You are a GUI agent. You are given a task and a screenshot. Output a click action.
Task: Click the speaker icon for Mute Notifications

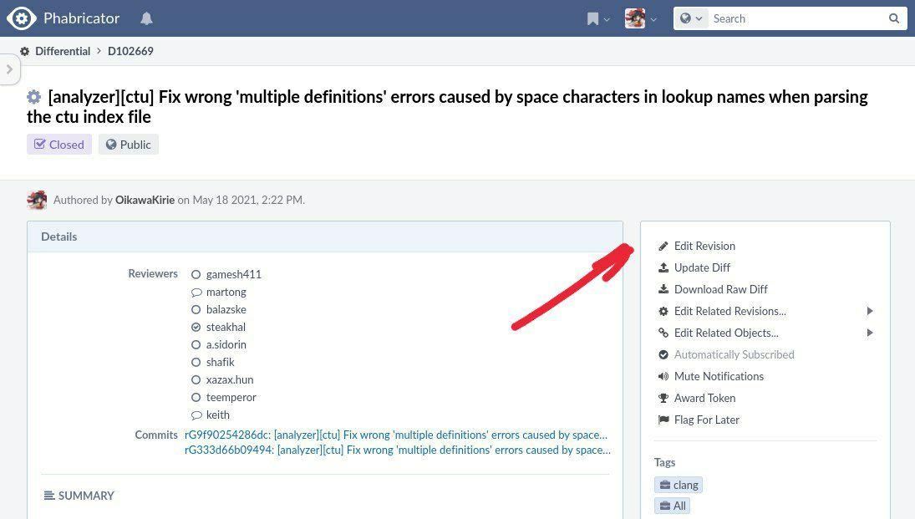click(663, 376)
